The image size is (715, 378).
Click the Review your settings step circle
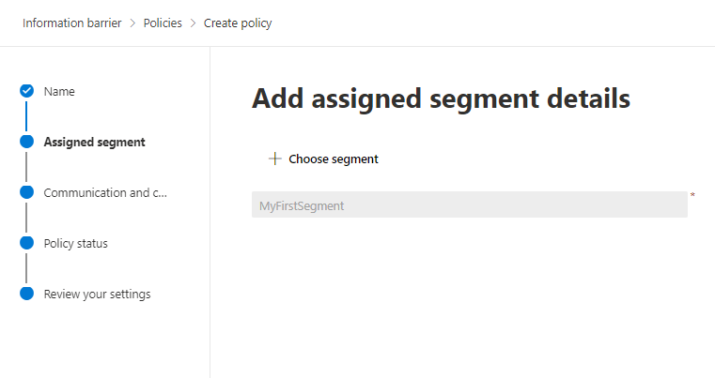[x=26, y=294]
